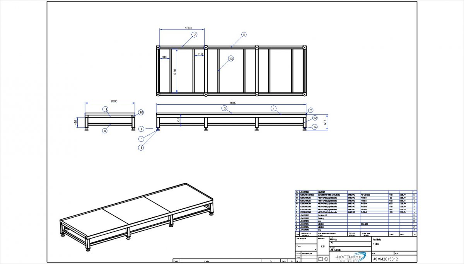Click balloon callout number 14

click(x=315, y=127)
